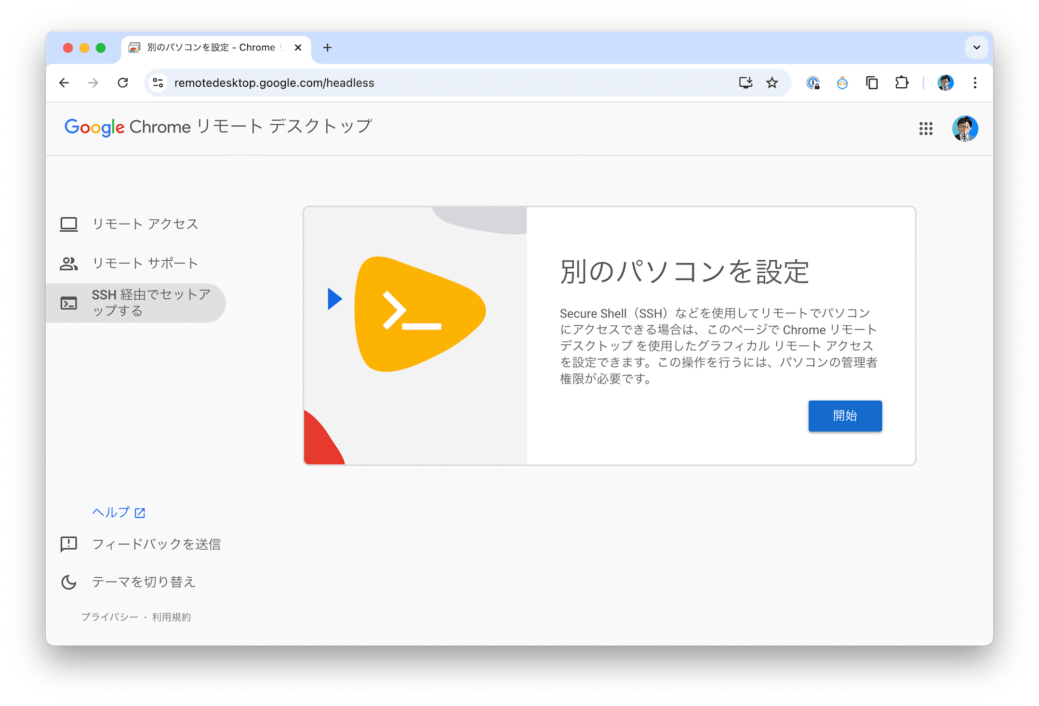The image size is (1039, 706).
Task: Click the macOS green fullscreen button
Action: [101, 48]
